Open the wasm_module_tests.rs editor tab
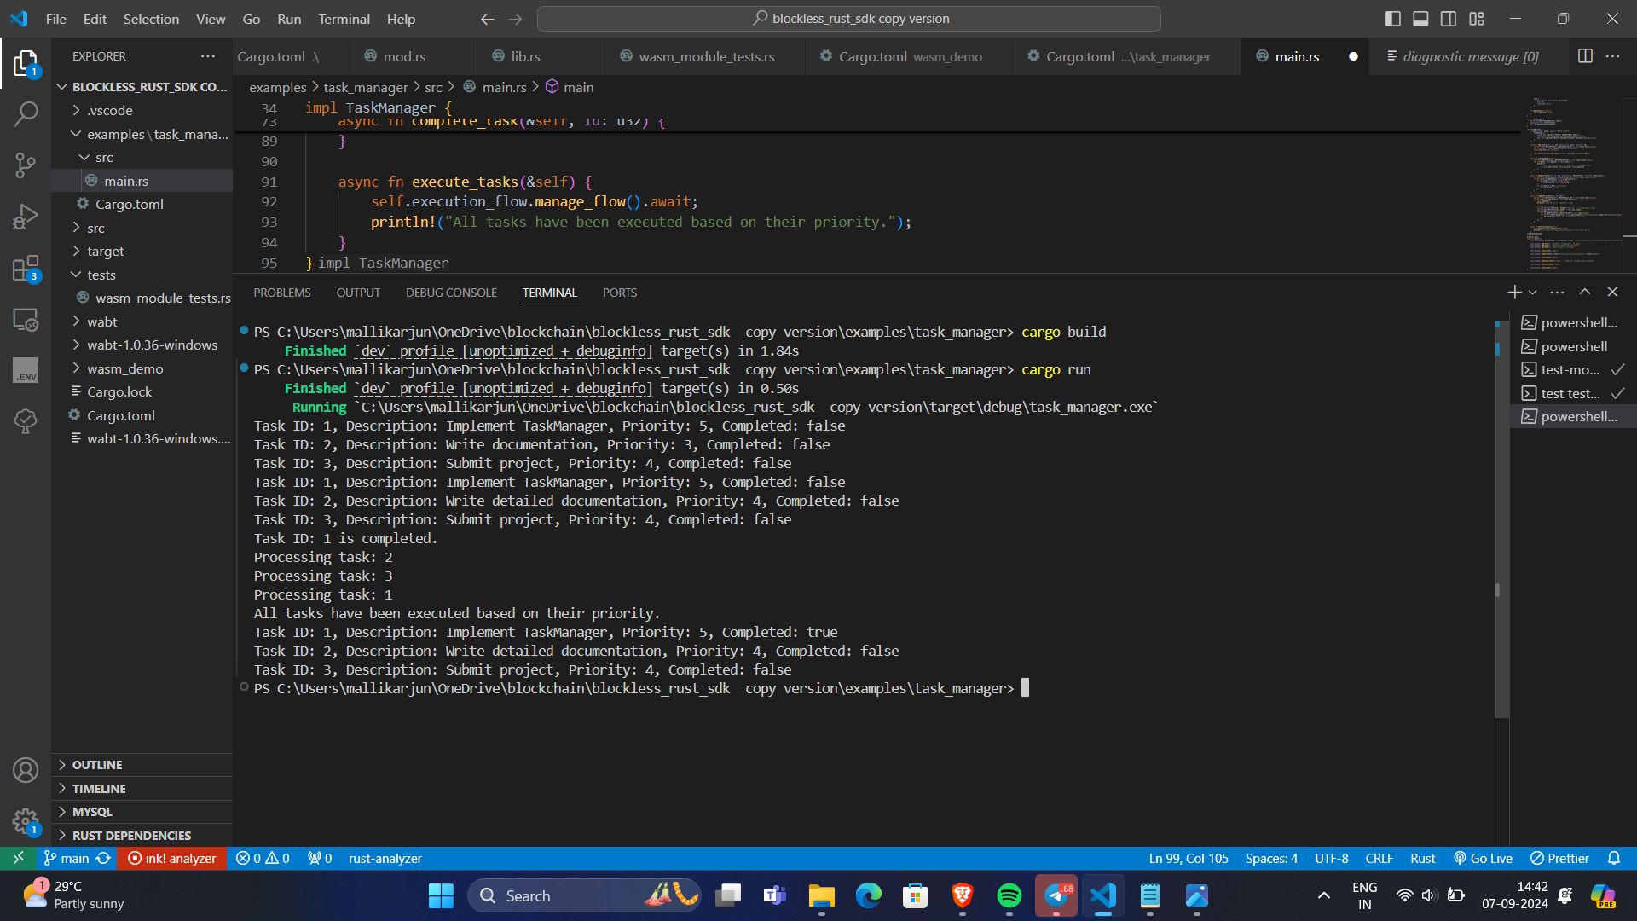This screenshot has height=921, width=1637. point(707,56)
